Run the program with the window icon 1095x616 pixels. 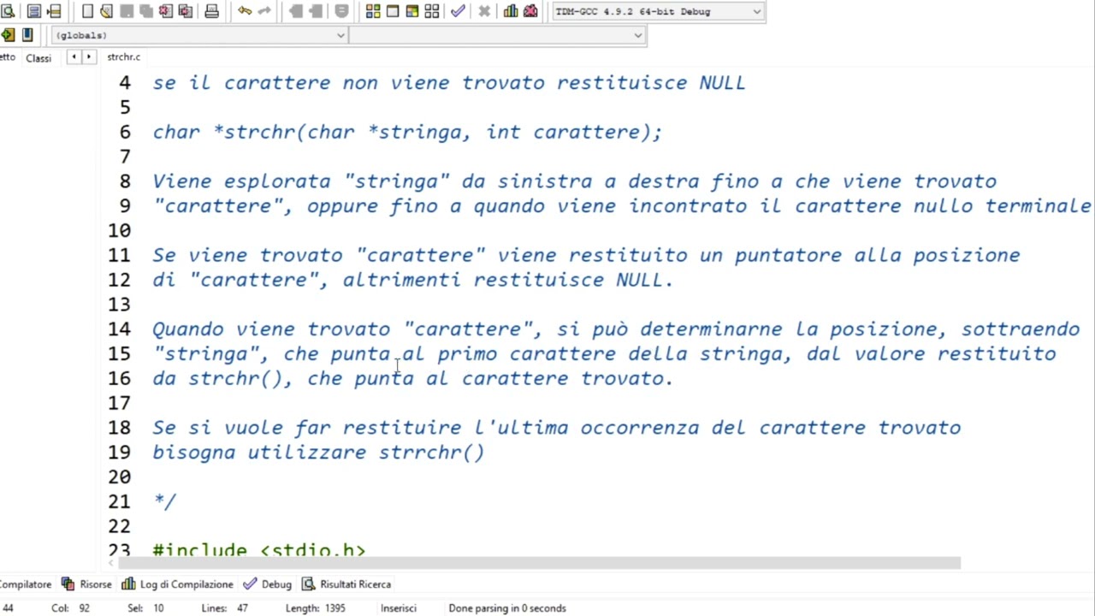pyautogui.click(x=393, y=11)
